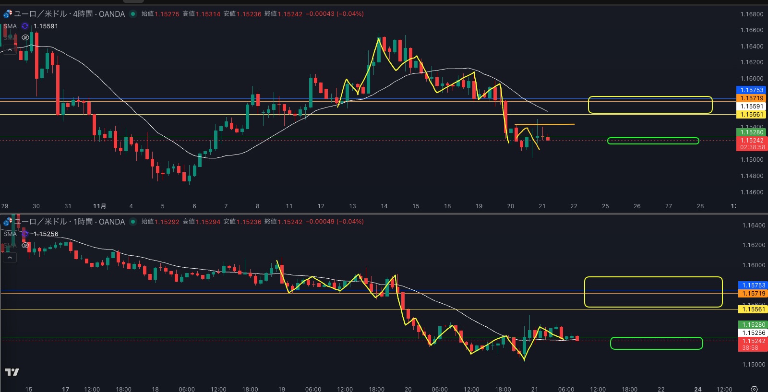Click the ユーロ/米ドル 1時間 symbol title
Viewport: 768px width, 392px height.
pos(70,222)
